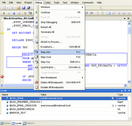Click the Stop Debugging menu icon

tap(37, 22)
